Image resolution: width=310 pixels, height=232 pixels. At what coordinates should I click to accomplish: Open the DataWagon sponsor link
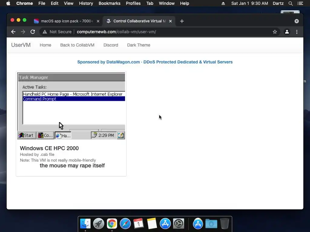[x=155, y=62]
